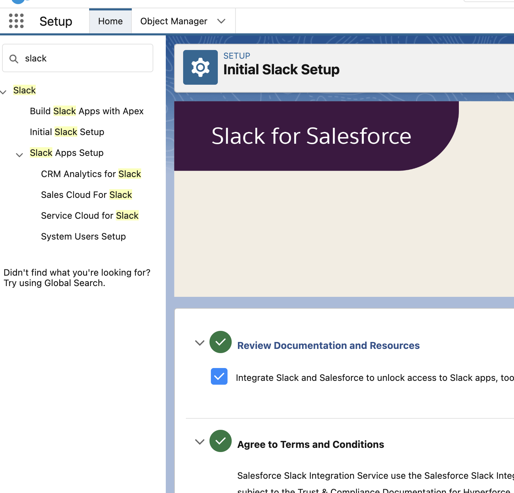Image resolution: width=514 pixels, height=493 pixels.
Task: Click the Setup gear icon header
Action: (x=55, y=21)
